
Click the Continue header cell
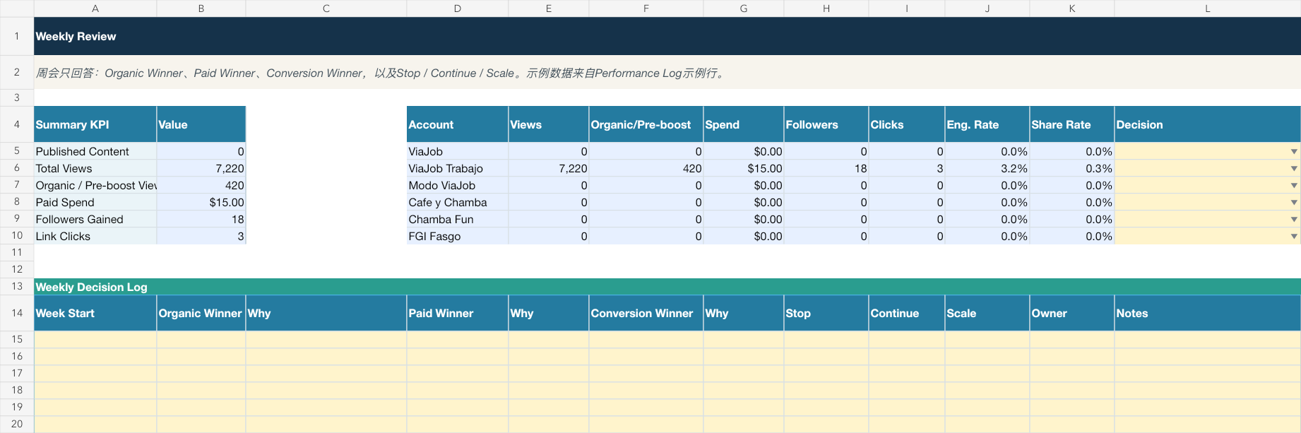tap(907, 313)
